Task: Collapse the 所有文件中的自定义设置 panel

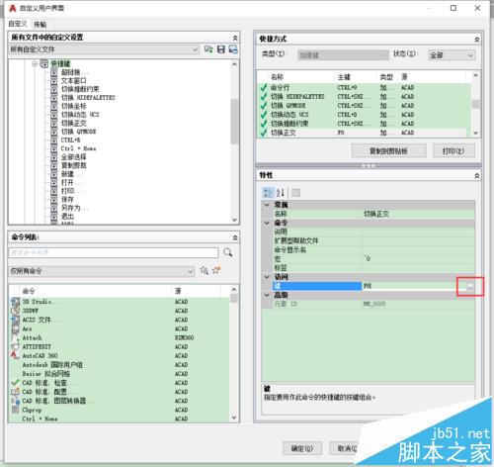Action: (235, 38)
